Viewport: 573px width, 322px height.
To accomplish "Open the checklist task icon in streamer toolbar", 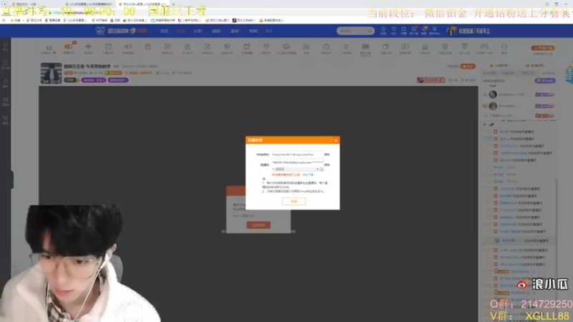I will [108, 47].
